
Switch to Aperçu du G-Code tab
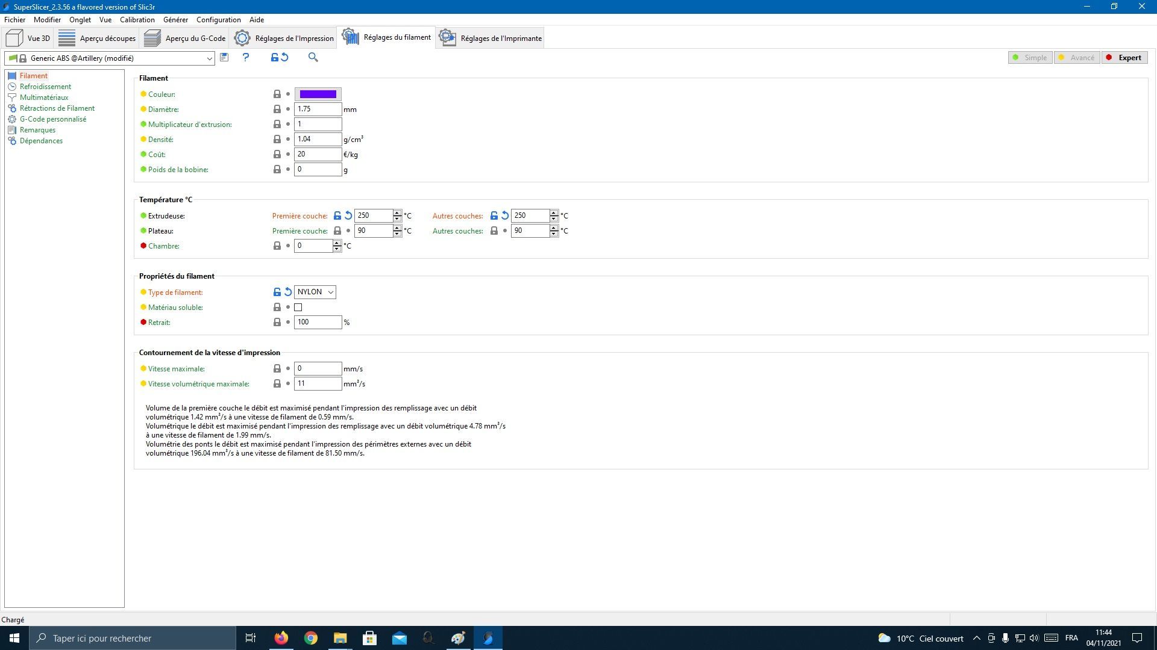(x=185, y=38)
